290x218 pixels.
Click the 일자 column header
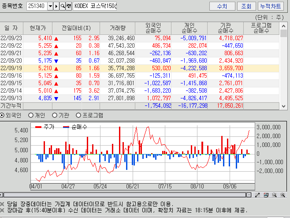[11, 28]
